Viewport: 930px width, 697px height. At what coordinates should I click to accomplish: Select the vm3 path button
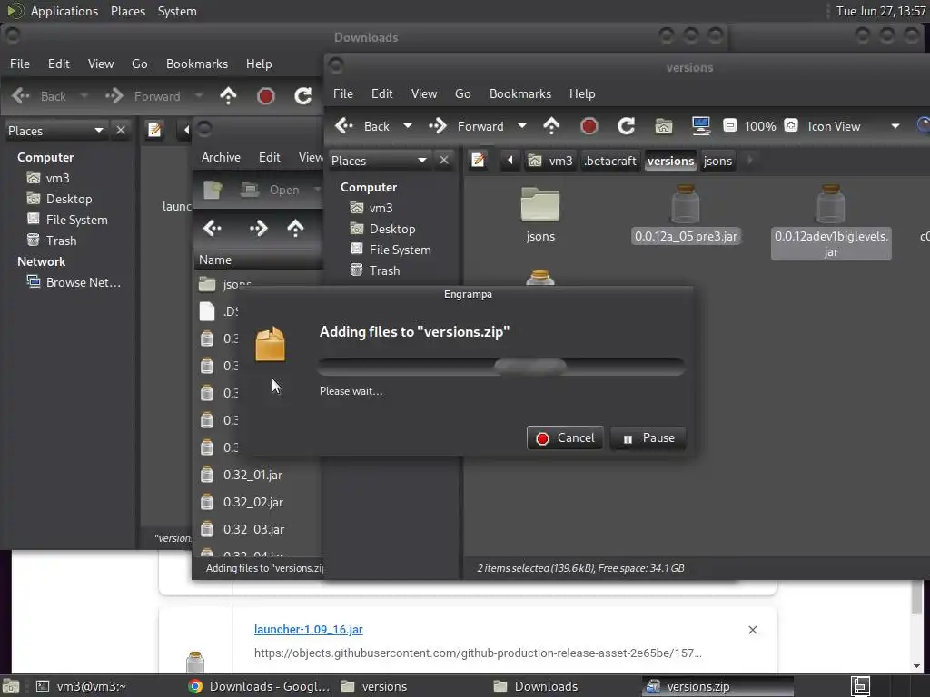coord(551,161)
